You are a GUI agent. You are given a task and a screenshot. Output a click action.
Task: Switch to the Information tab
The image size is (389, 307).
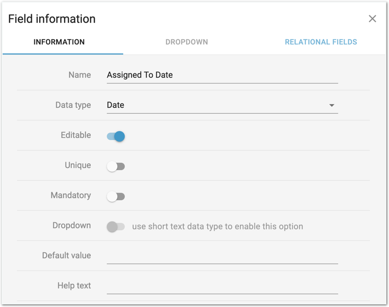click(59, 42)
